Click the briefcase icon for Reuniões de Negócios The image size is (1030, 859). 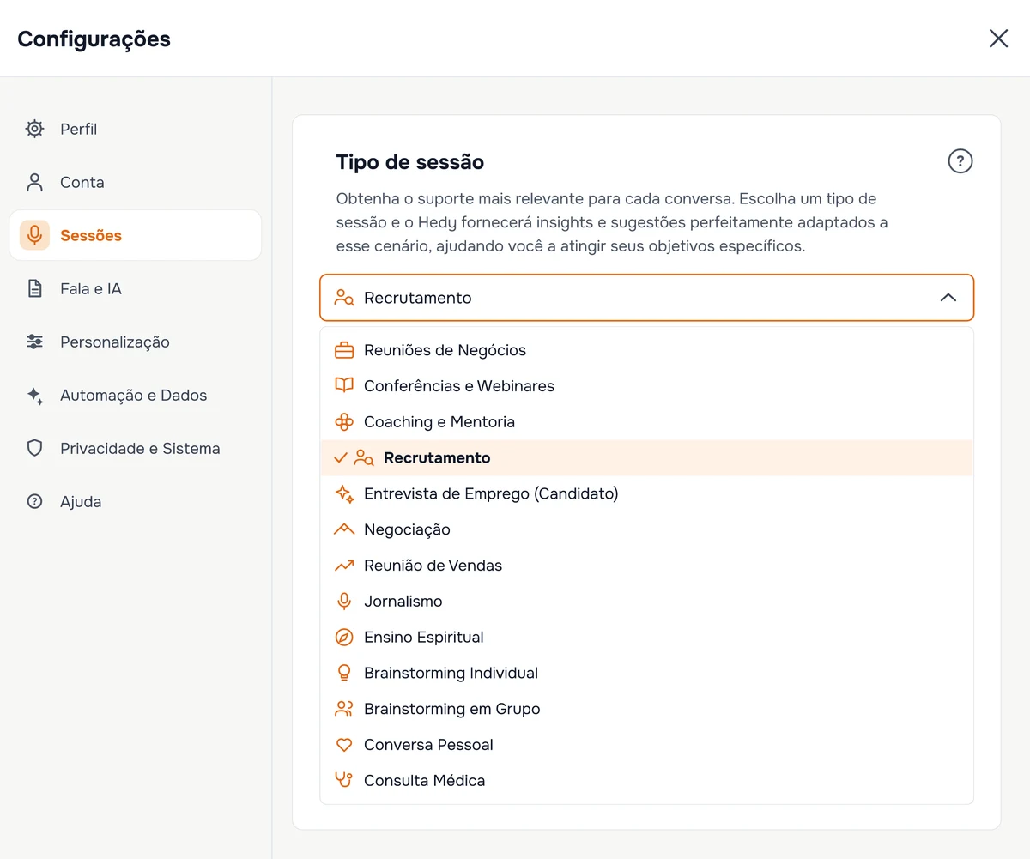click(x=344, y=350)
